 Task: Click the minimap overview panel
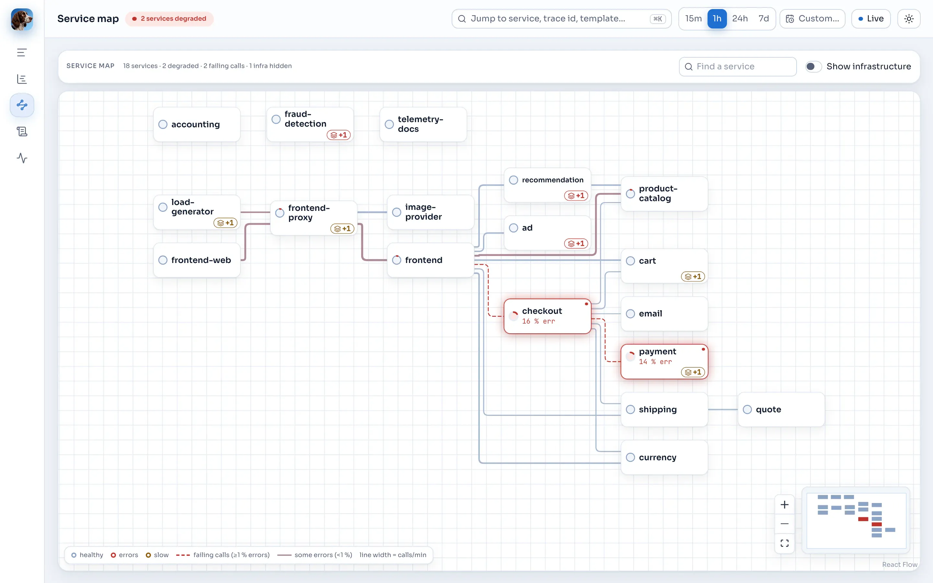coord(856,520)
